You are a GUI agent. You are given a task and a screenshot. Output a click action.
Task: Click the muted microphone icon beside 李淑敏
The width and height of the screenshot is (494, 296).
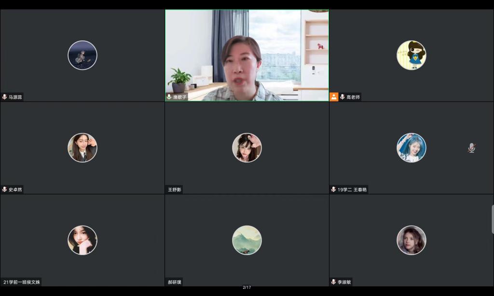pos(333,282)
